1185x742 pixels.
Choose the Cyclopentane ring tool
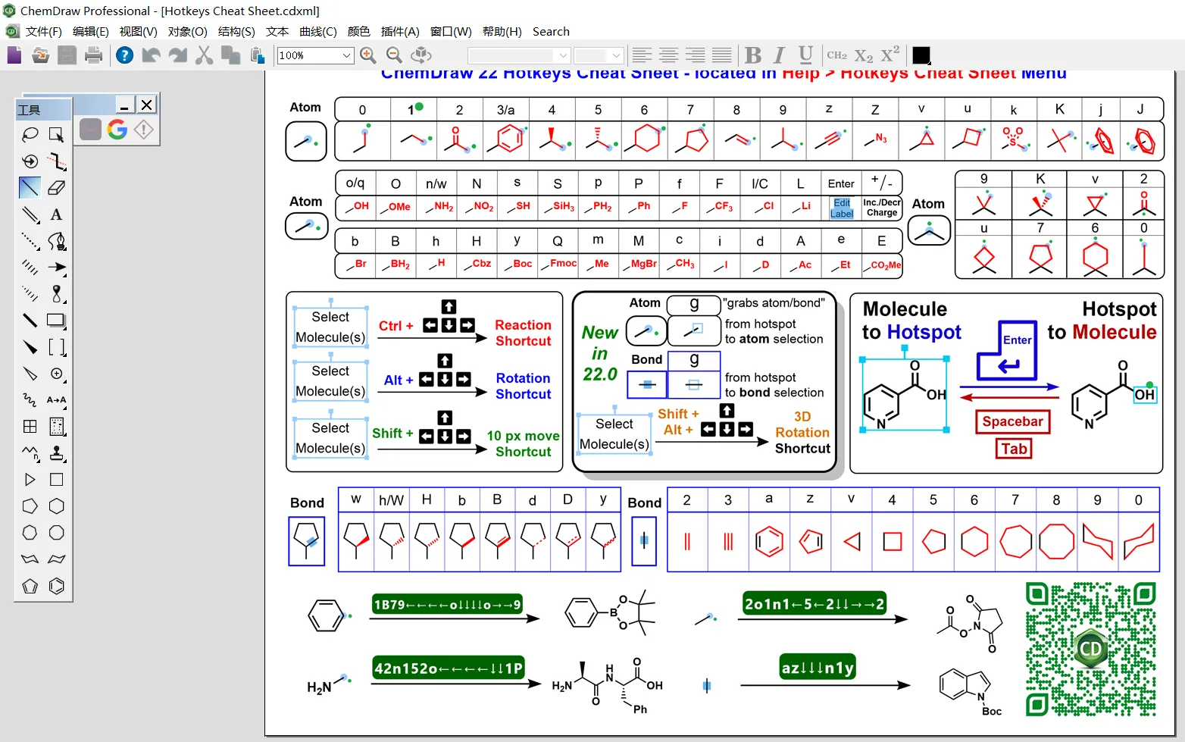pos(30,506)
